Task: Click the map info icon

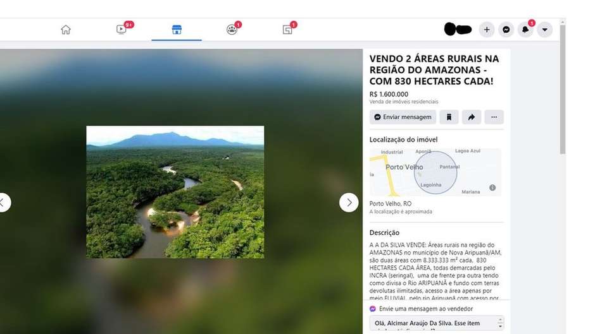Action: [492, 188]
